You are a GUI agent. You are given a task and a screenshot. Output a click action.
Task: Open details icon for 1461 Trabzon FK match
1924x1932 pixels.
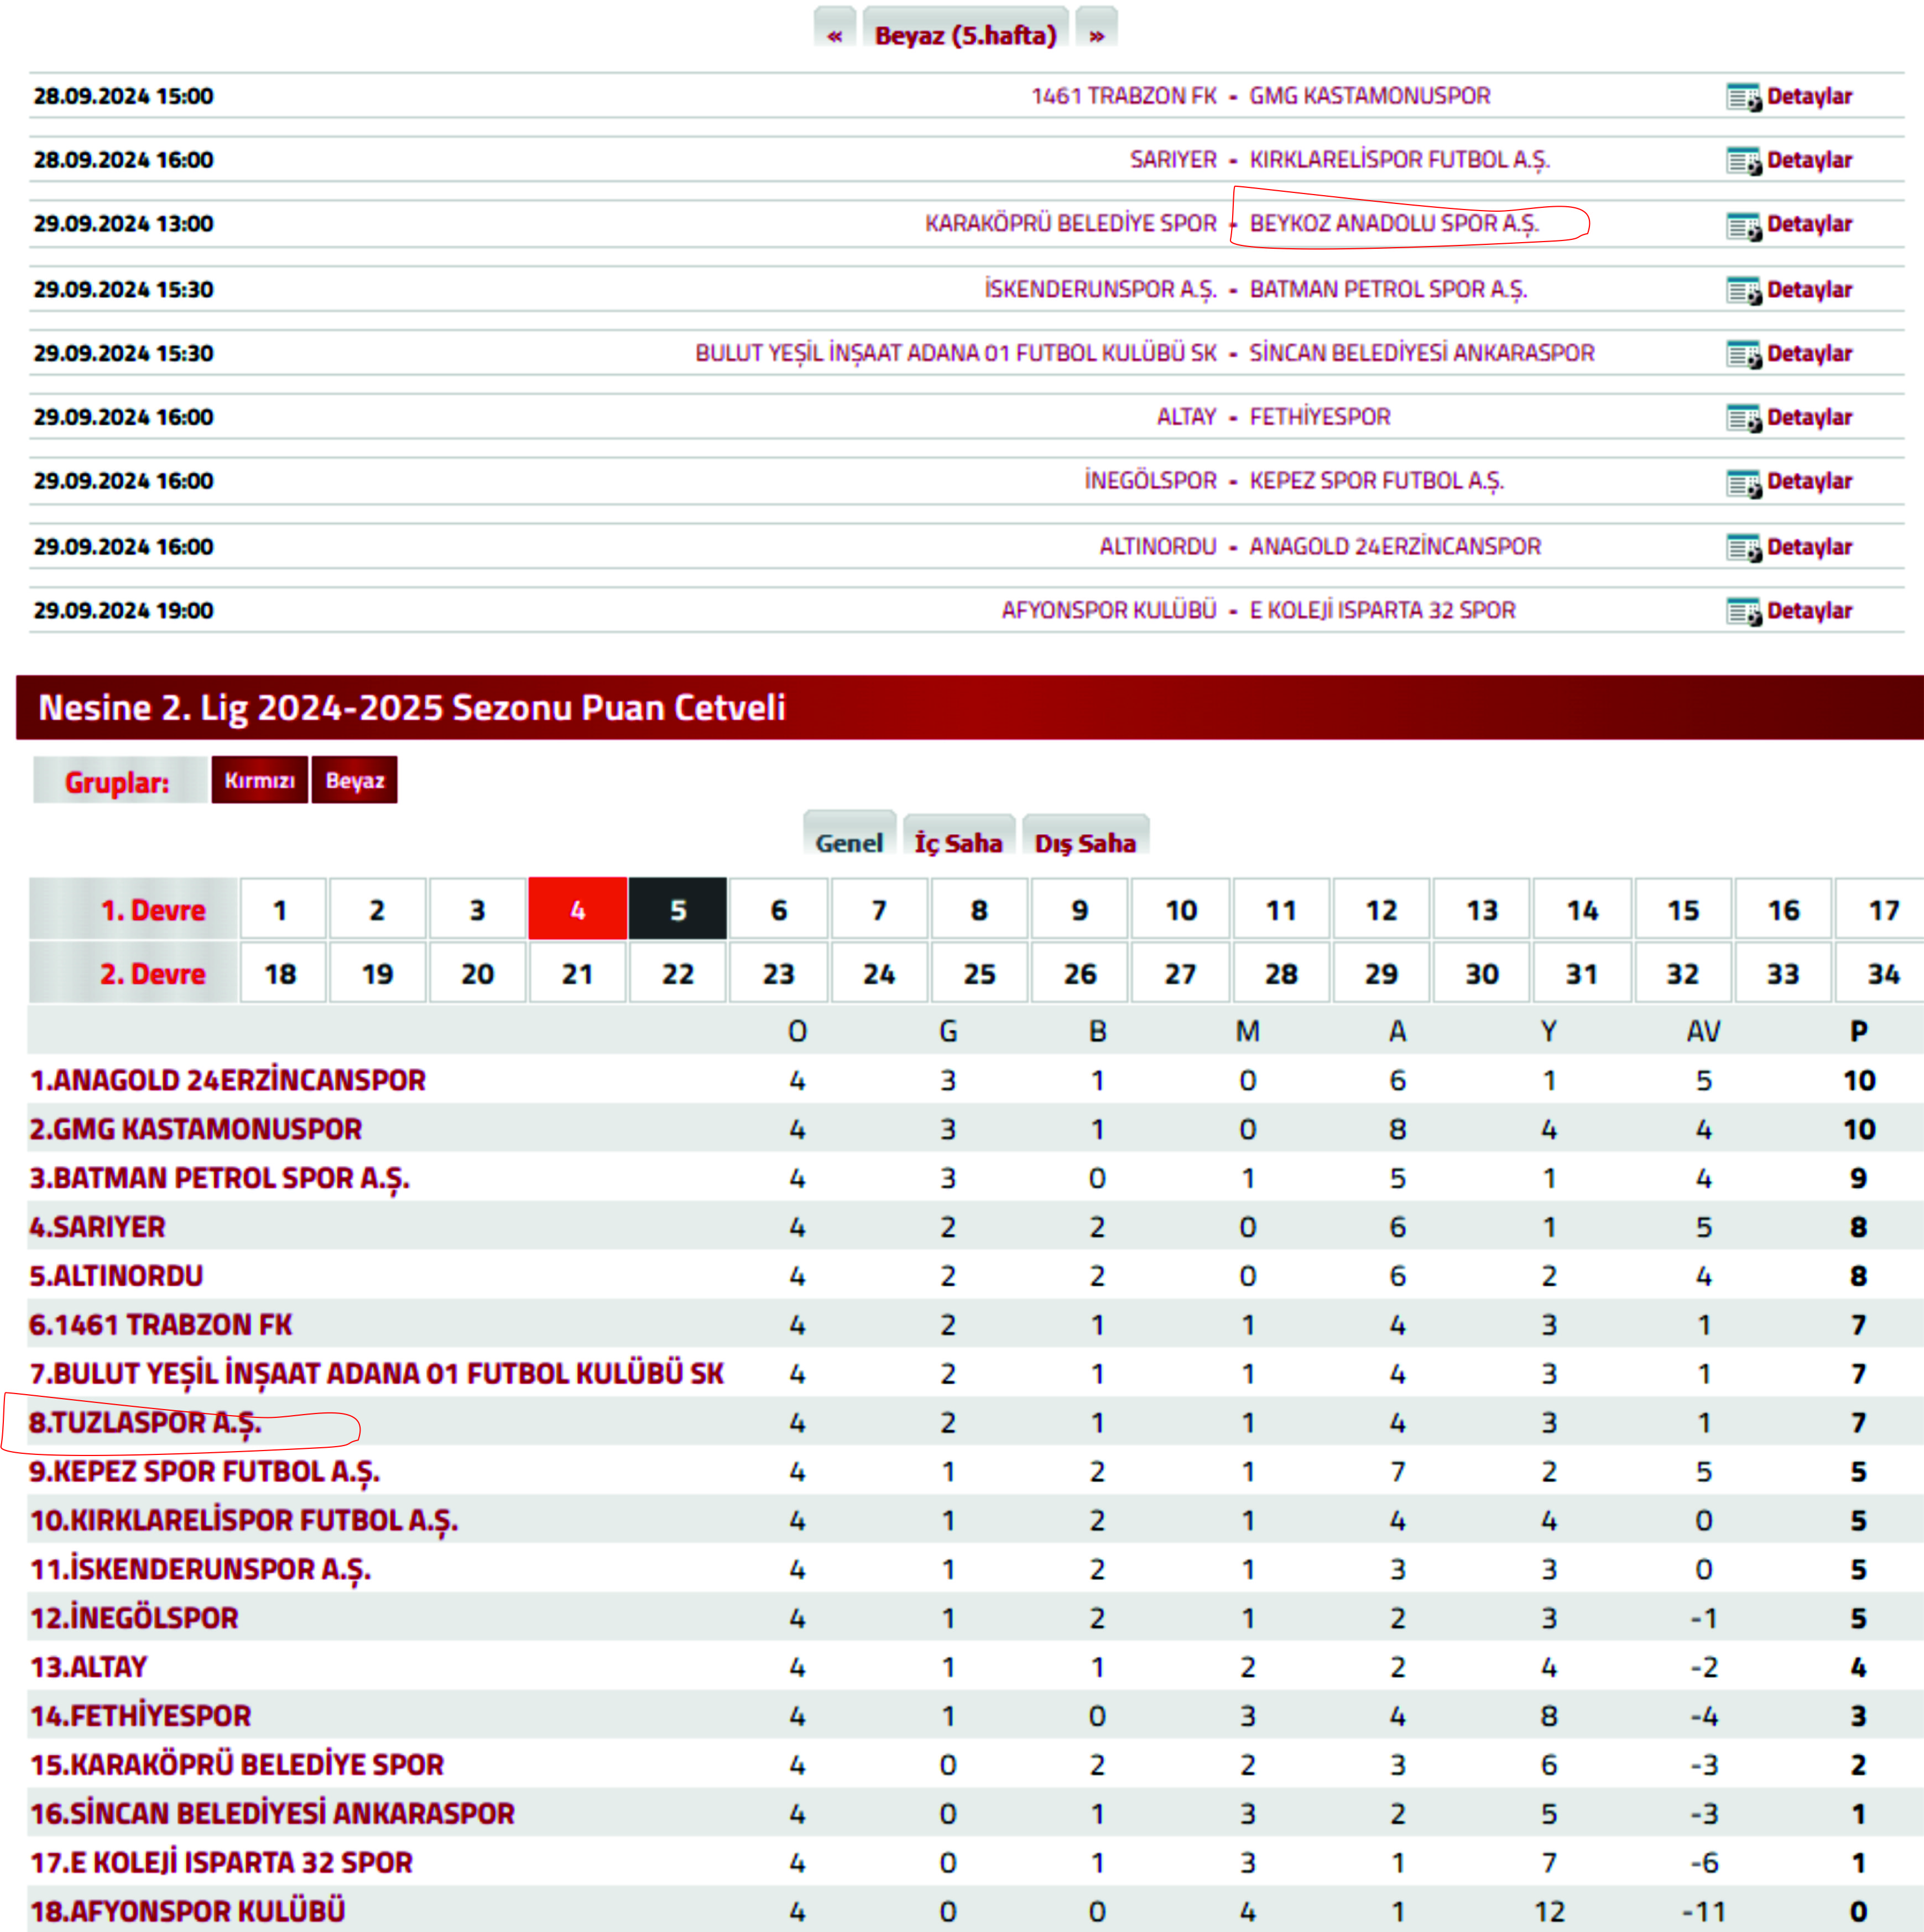[1744, 97]
